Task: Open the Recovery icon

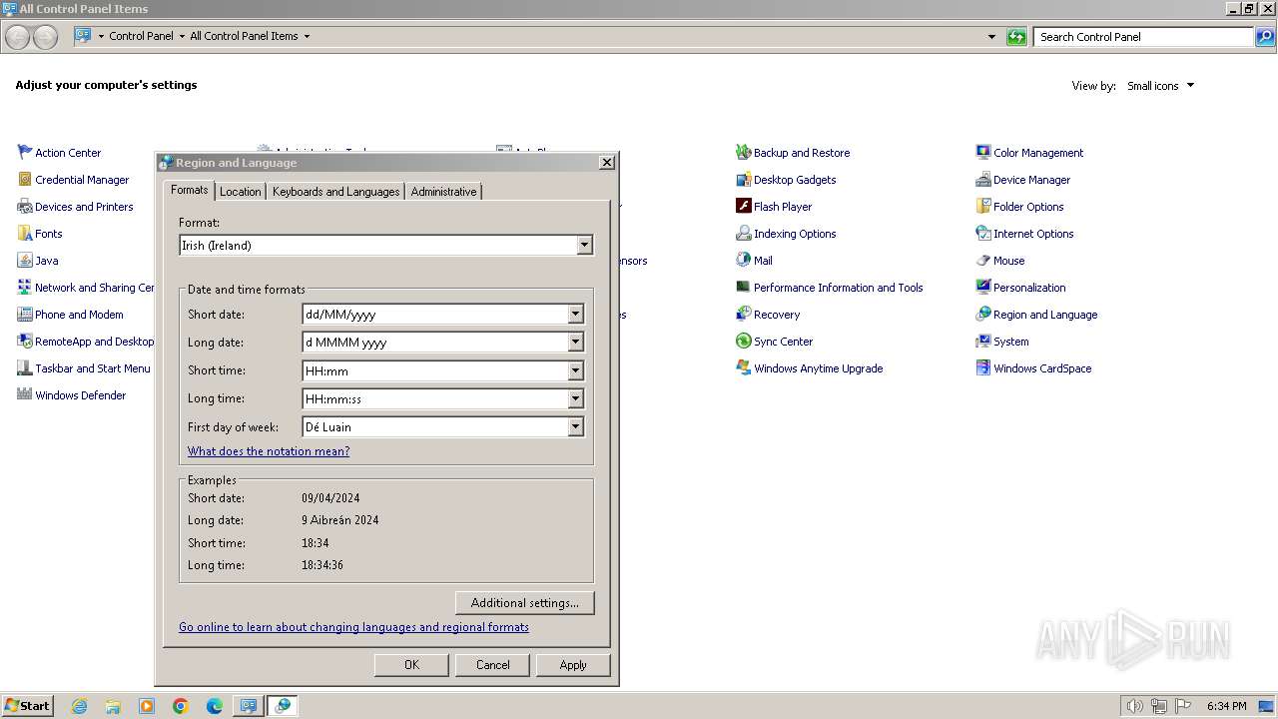Action: (743, 315)
